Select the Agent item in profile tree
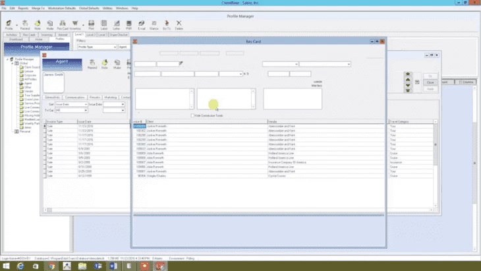This screenshot has width=481, height=271. point(28,83)
